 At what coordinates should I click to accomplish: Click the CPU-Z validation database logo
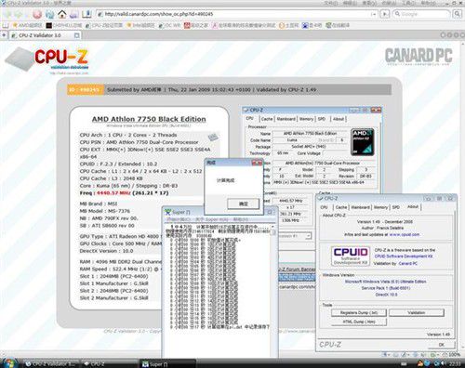click(46, 60)
